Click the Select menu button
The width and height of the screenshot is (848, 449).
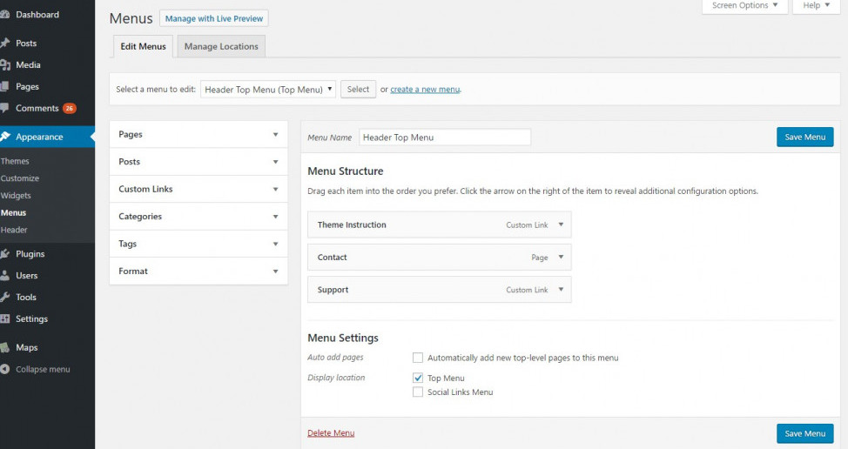click(358, 89)
